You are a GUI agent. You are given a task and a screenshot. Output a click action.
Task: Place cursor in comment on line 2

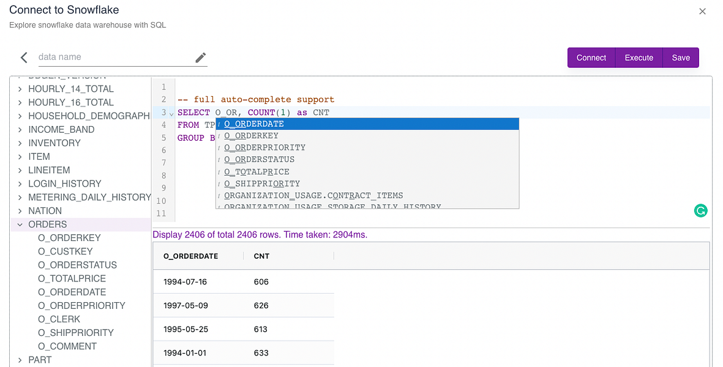click(x=256, y=100)
